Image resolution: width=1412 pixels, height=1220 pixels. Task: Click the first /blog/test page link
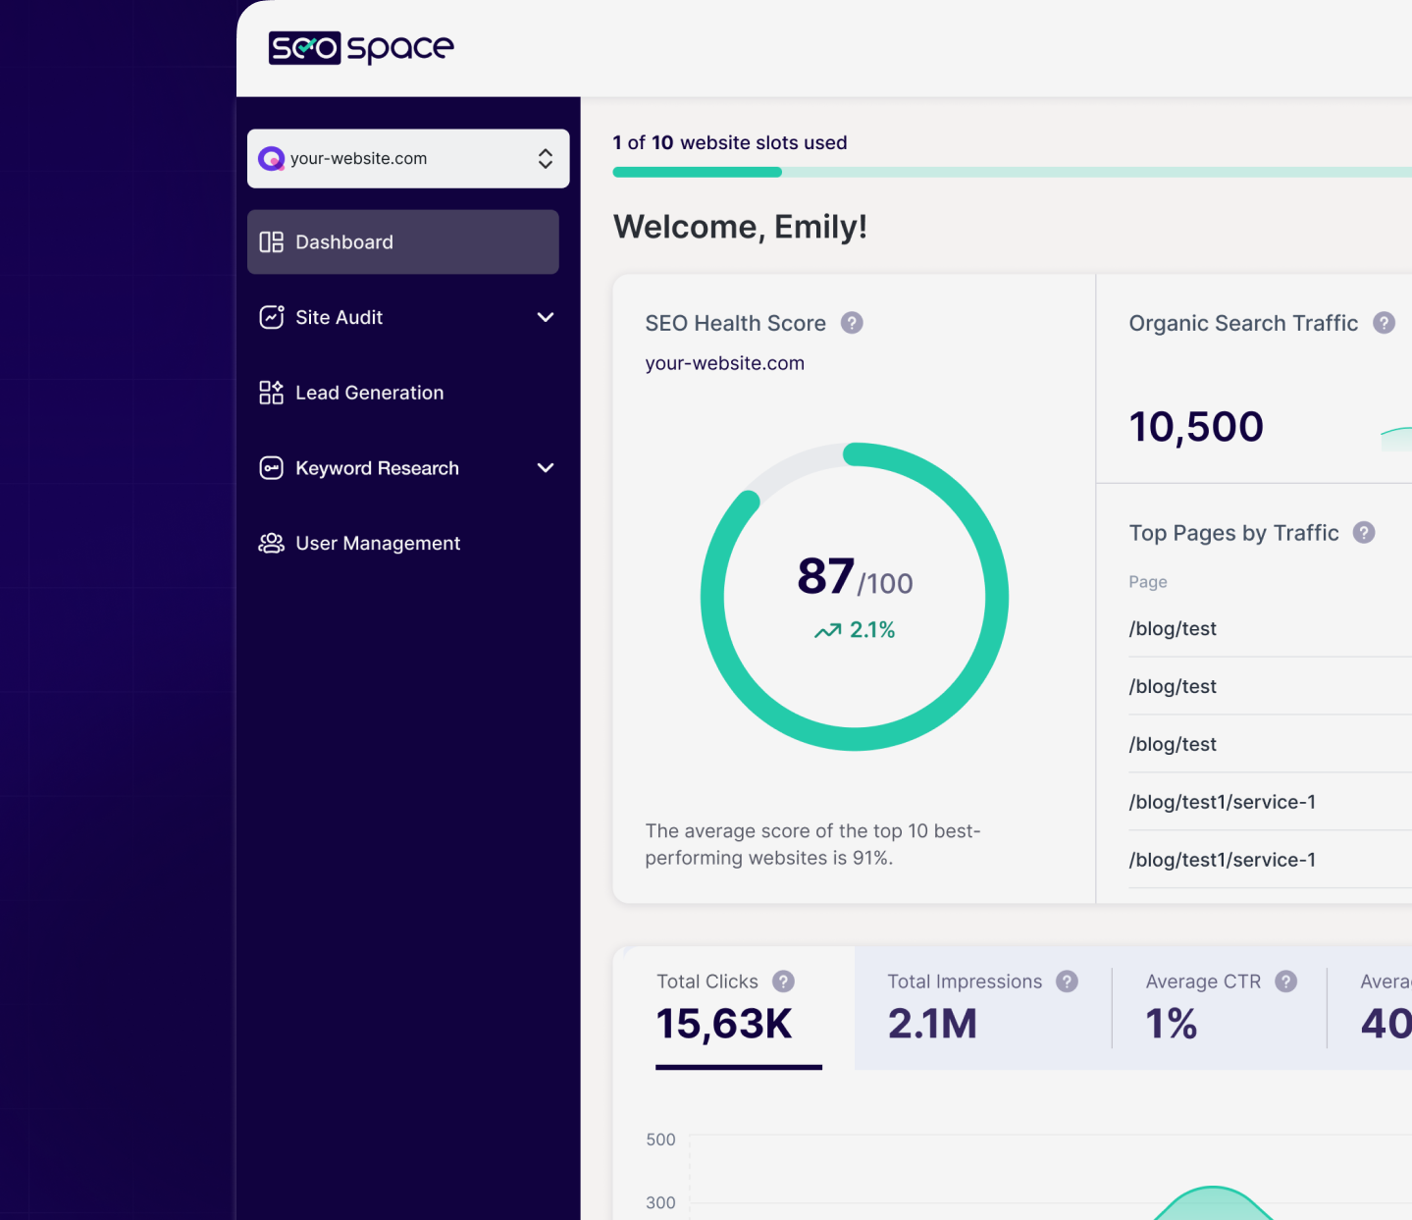click(1172, 628)
